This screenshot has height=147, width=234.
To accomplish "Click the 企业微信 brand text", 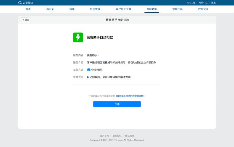I will click(28, 3).
